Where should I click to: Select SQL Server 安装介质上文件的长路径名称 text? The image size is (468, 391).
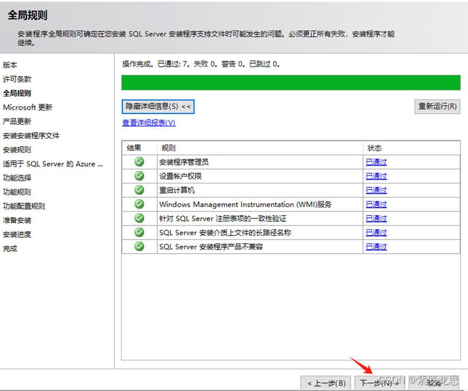[x=225, y=233]
